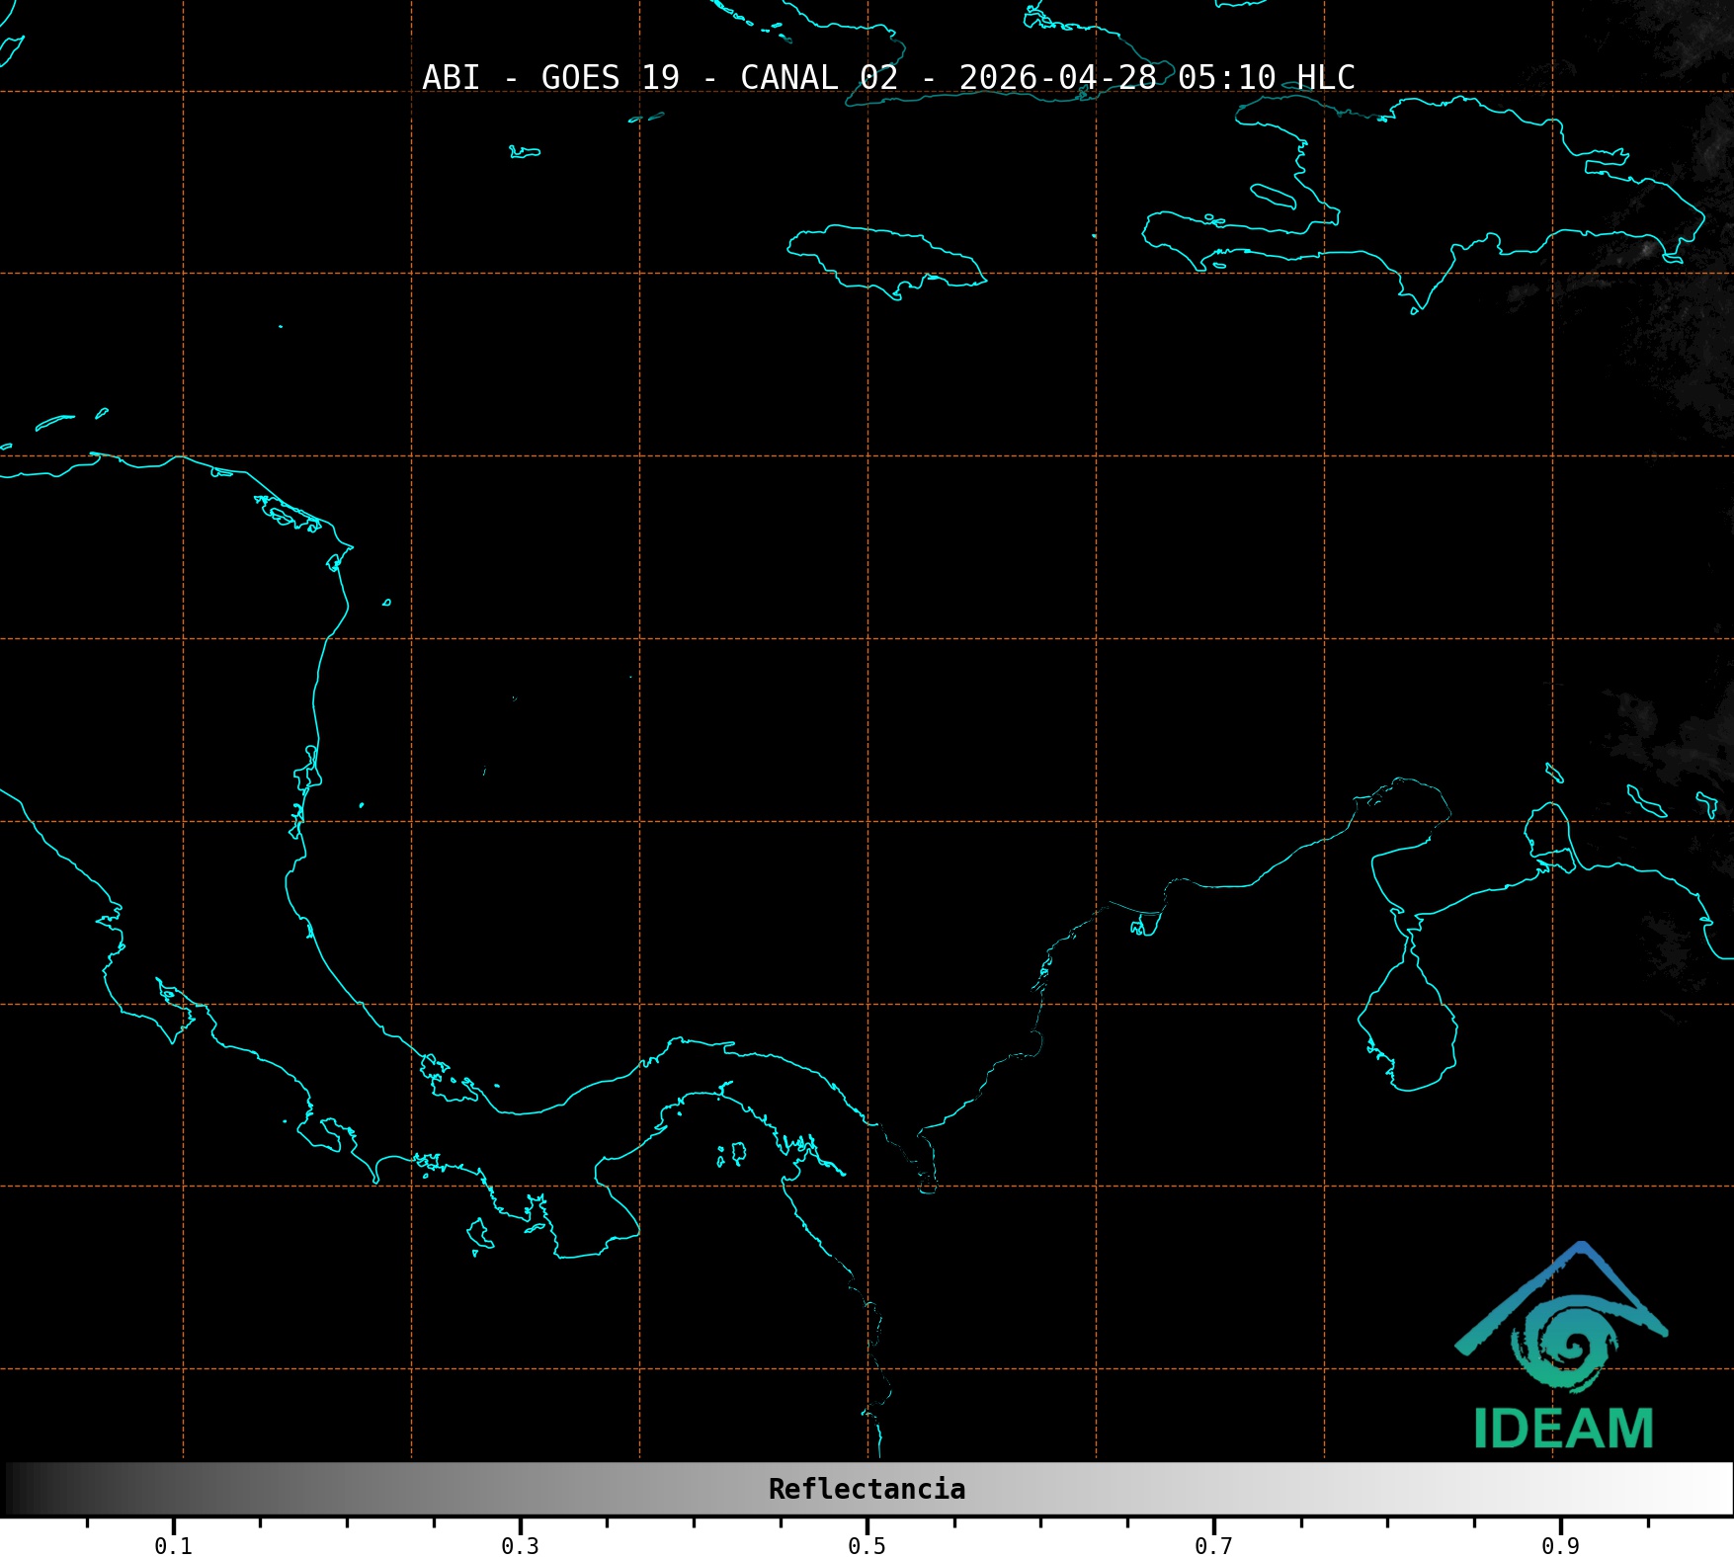Click the 0.5 tick label on the colorbar
Viewport: 1734px width, 1558px height.
(867, 1545)
